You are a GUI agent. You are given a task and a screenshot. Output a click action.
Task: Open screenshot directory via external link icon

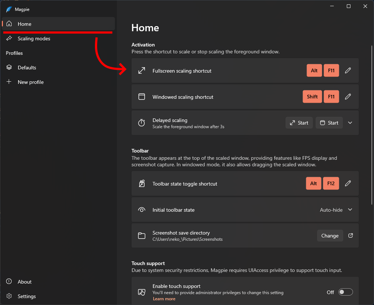[350, 236]
